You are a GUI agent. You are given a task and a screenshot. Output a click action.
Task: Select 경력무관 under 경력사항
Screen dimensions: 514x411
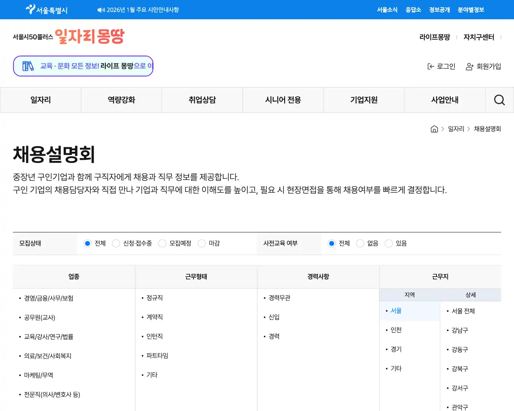(x=279, y=297)
